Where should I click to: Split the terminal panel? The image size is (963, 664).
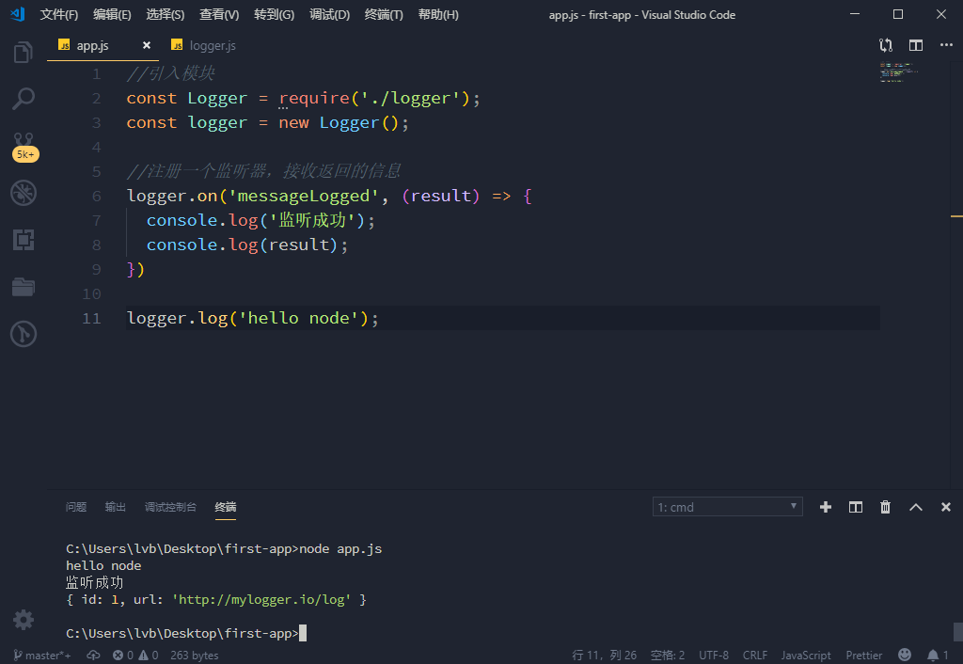[x=856, y=507]
